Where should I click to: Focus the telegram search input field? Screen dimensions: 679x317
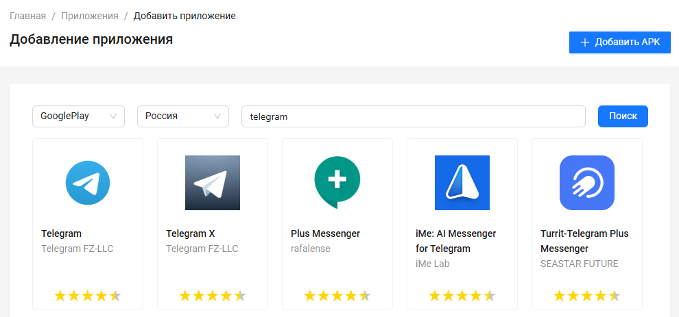pos(413,116)
